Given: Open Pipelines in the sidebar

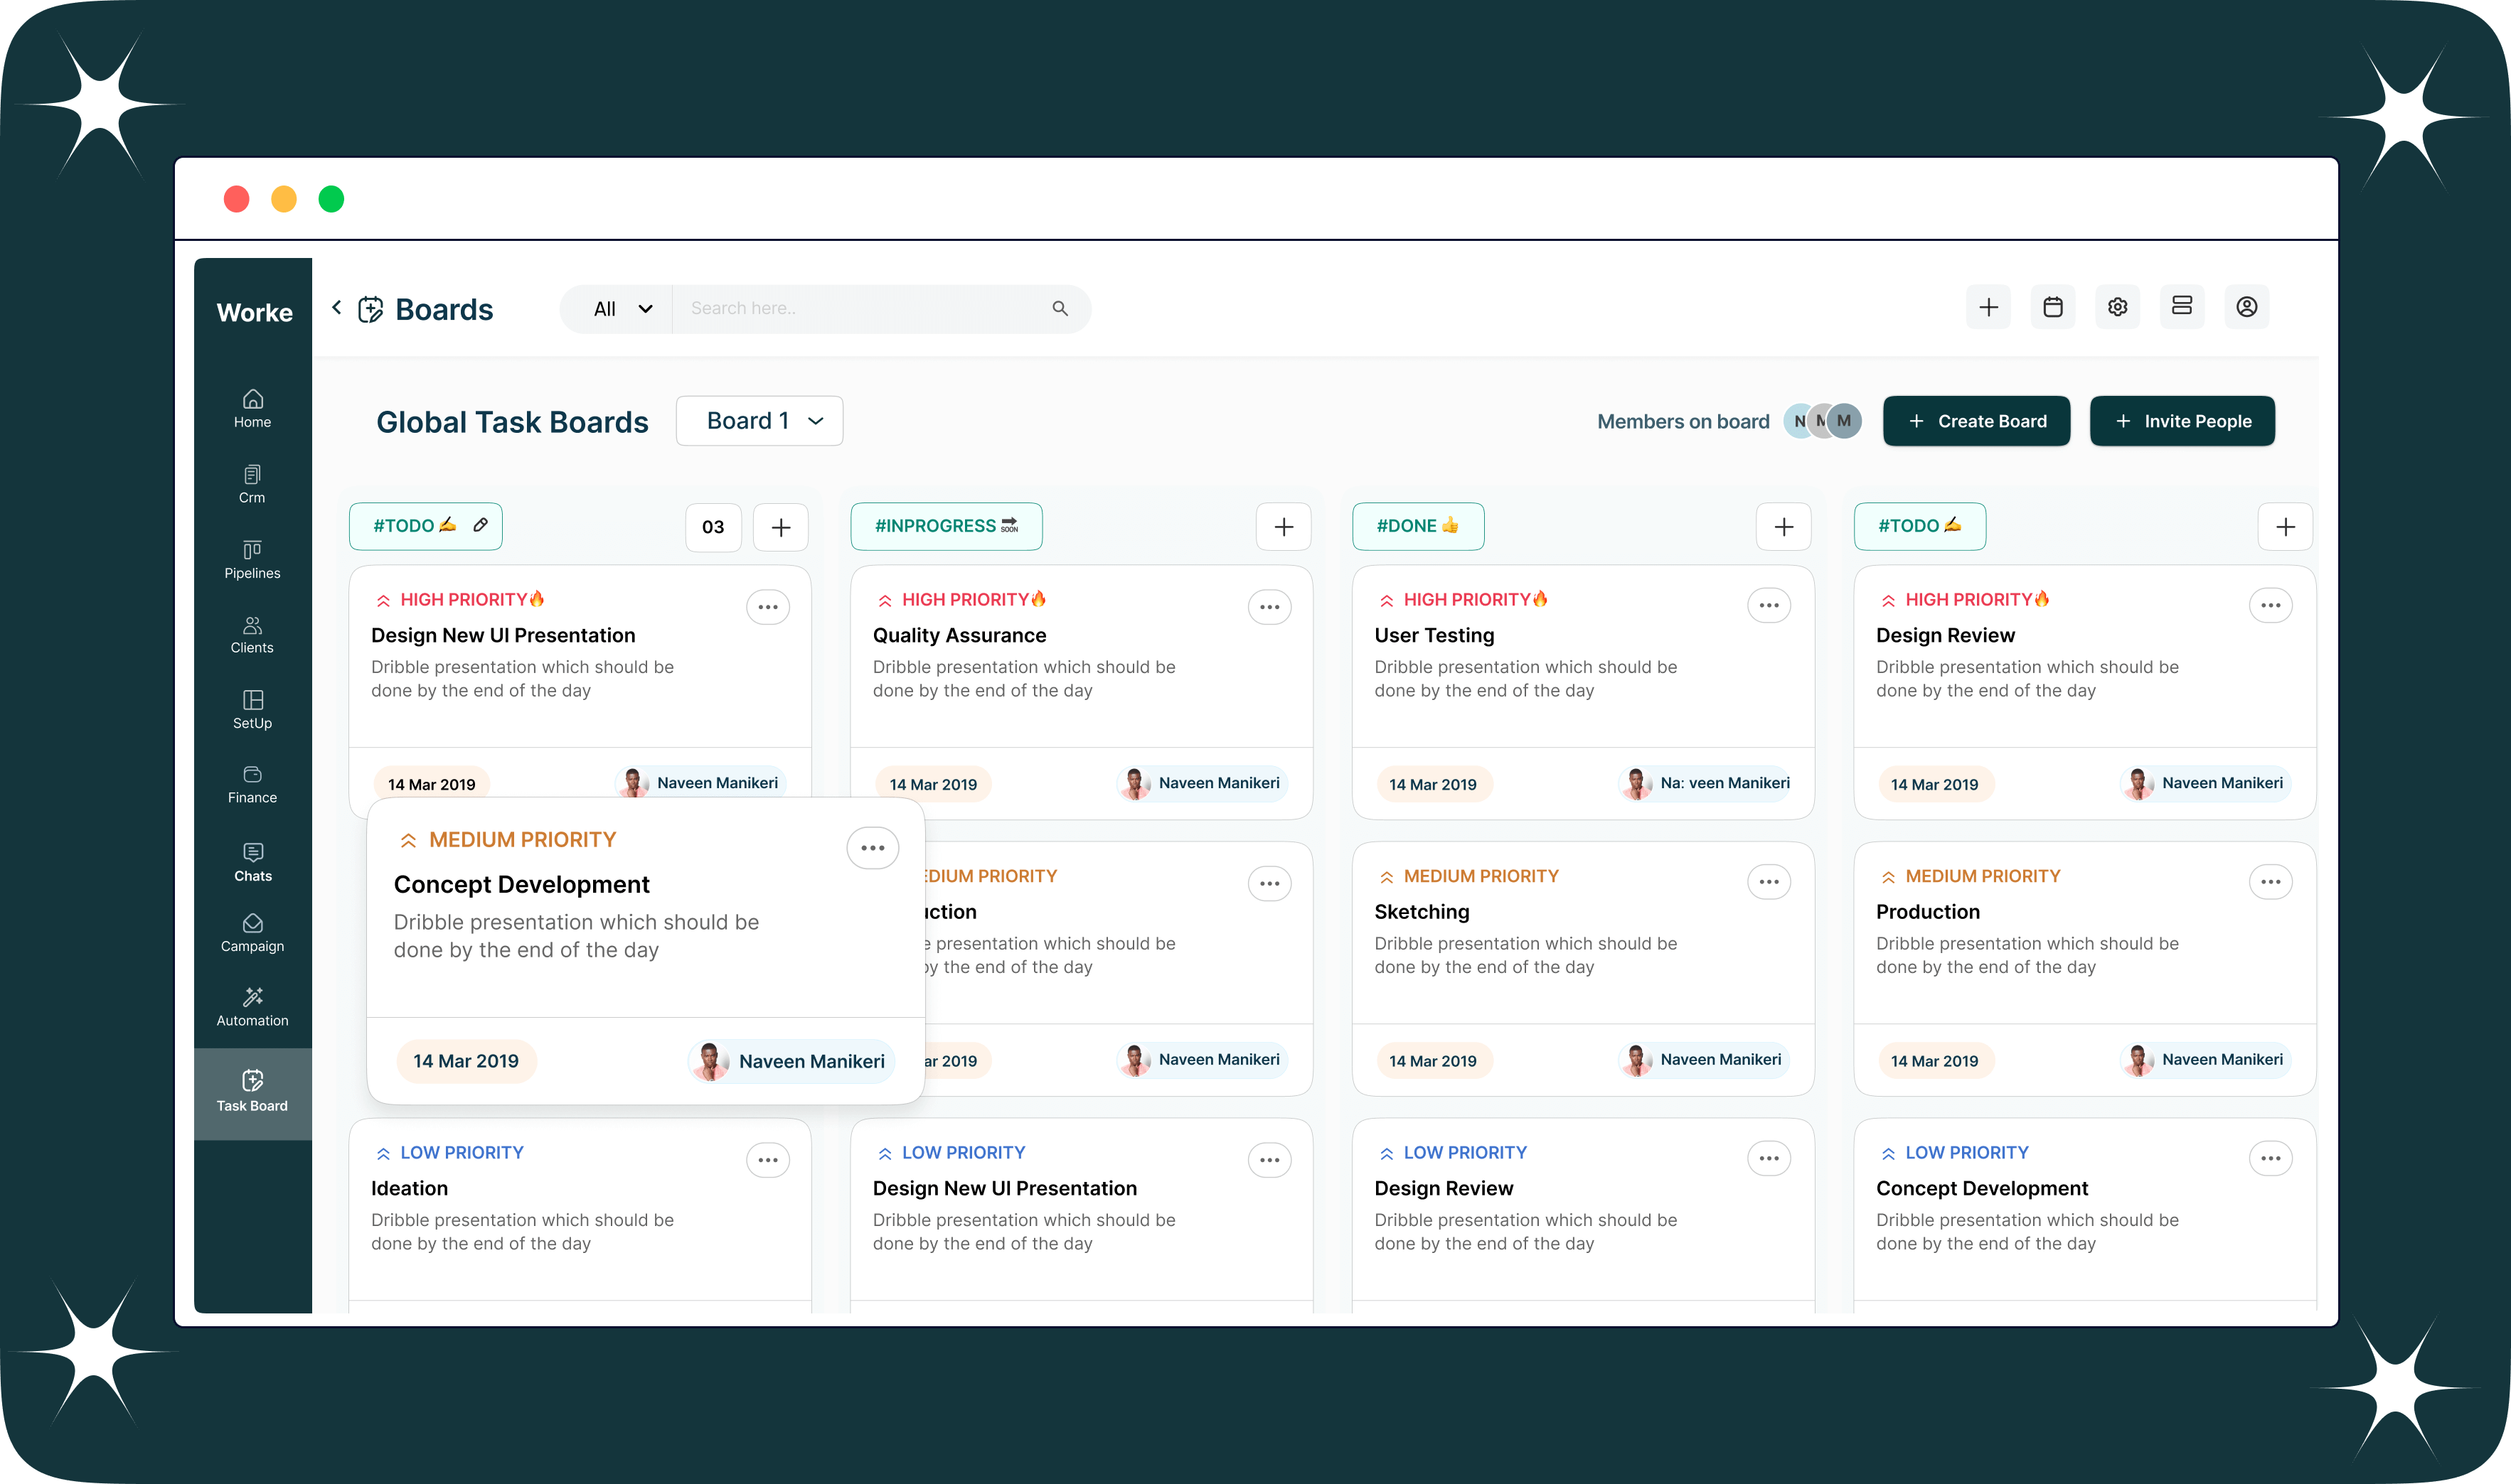Looking at the screenshot, I should (252, 560).
